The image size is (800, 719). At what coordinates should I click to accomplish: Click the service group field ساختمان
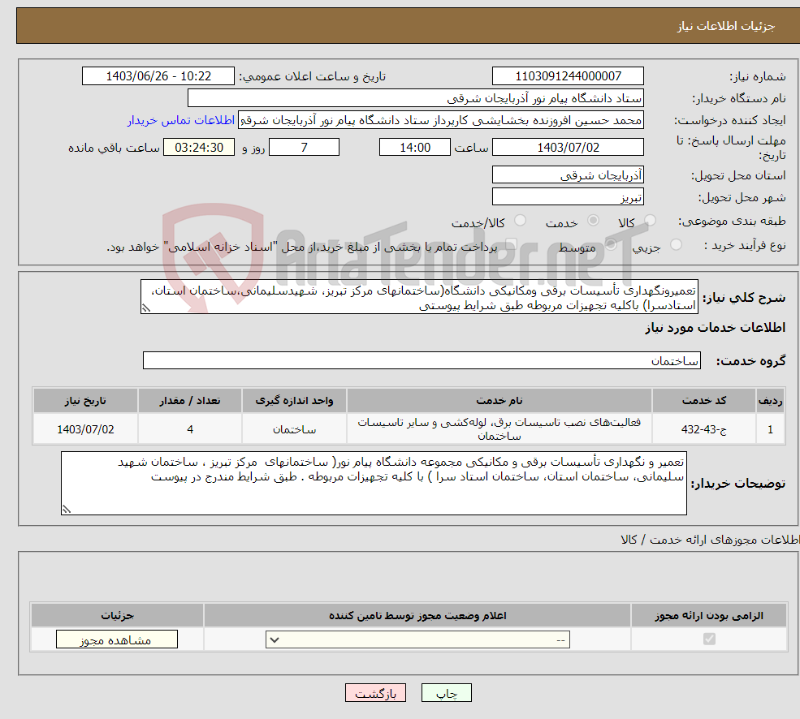(422, 360)
